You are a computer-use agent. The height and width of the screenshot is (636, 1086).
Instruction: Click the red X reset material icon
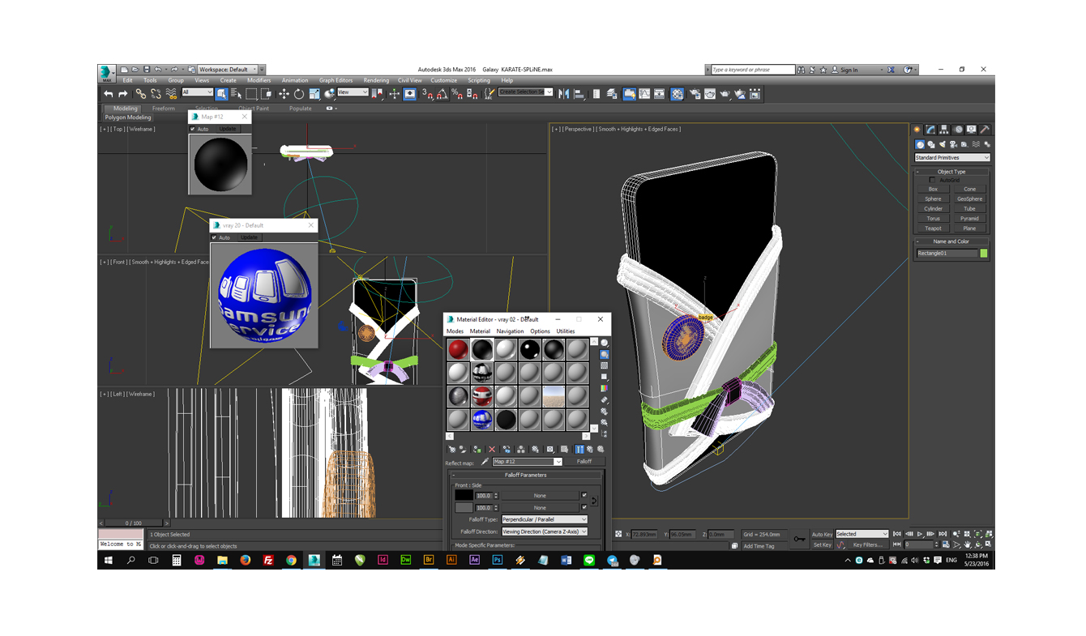pos(491,449)
